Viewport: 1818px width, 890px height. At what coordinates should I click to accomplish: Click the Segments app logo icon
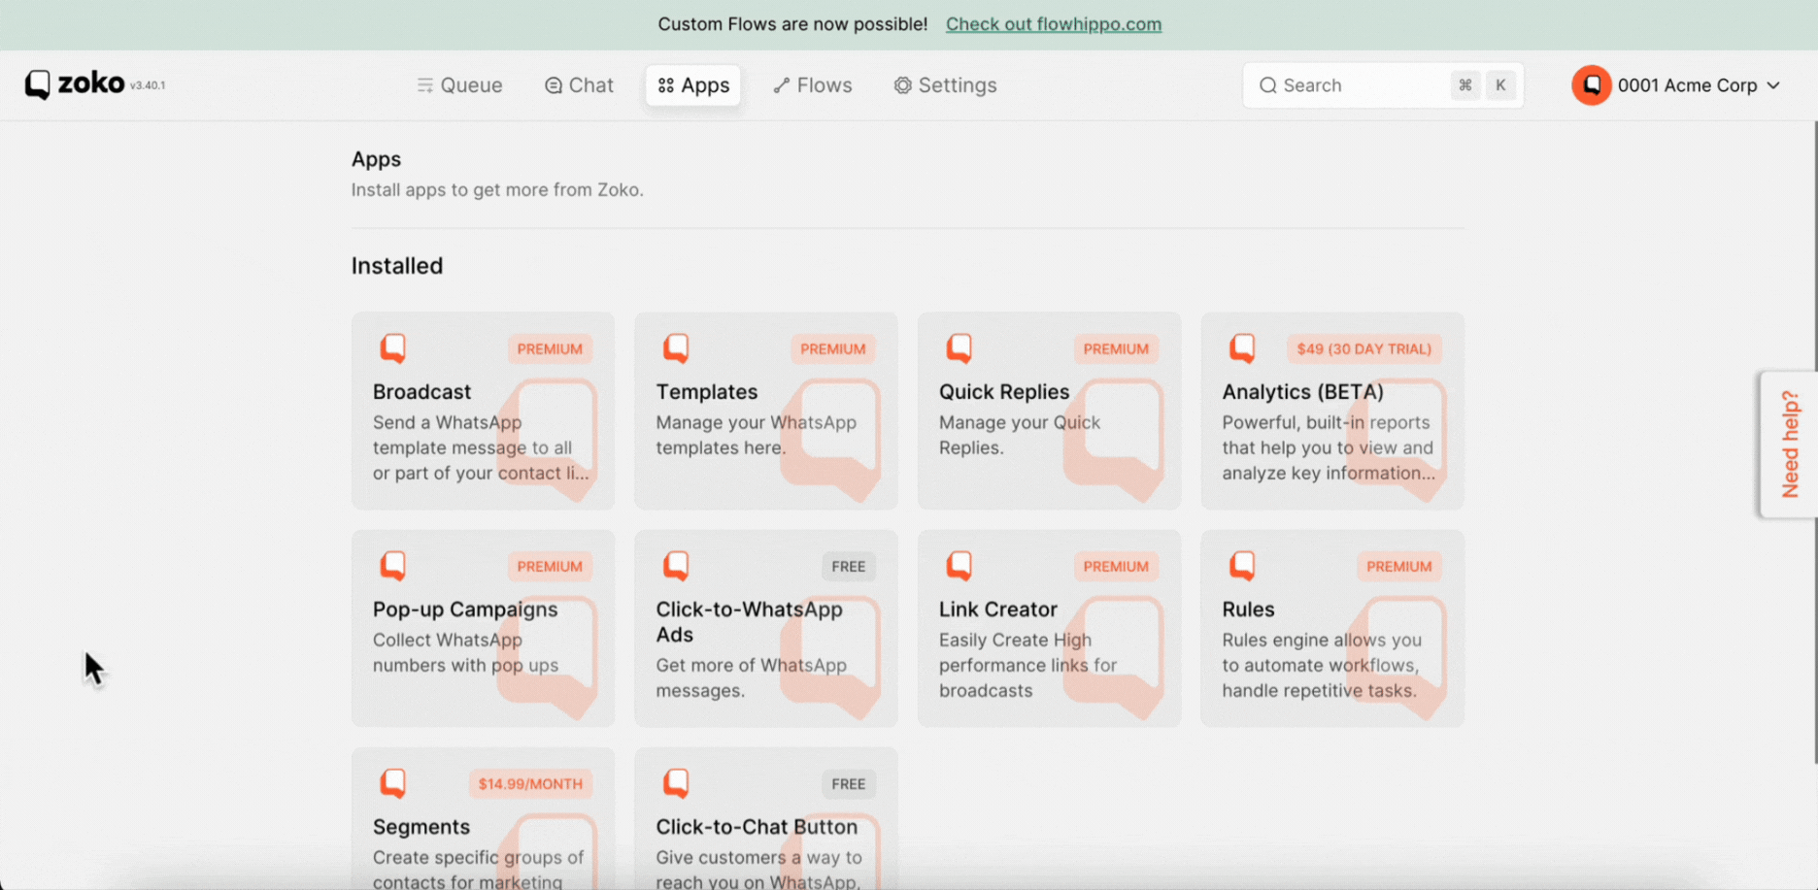pos(392,782)
